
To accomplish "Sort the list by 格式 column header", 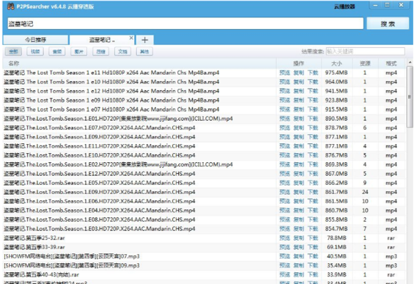I will click(x=391, y=62).
